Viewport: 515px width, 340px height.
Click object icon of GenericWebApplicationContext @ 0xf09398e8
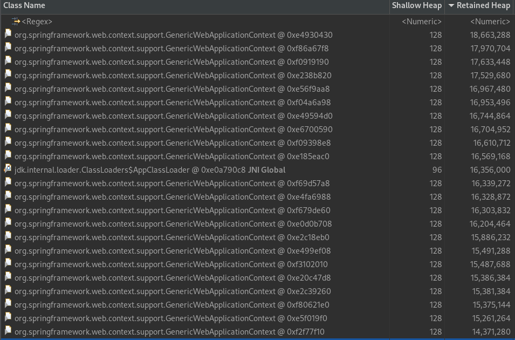tap(8, 141)
